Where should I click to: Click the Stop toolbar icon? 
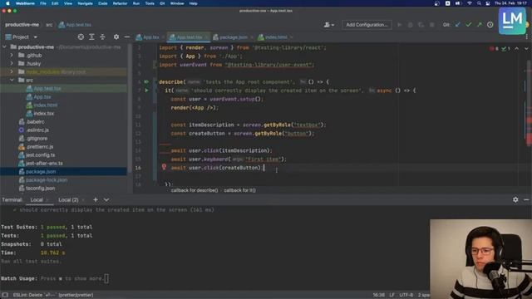pyautogui.click(x=432, y=25)
